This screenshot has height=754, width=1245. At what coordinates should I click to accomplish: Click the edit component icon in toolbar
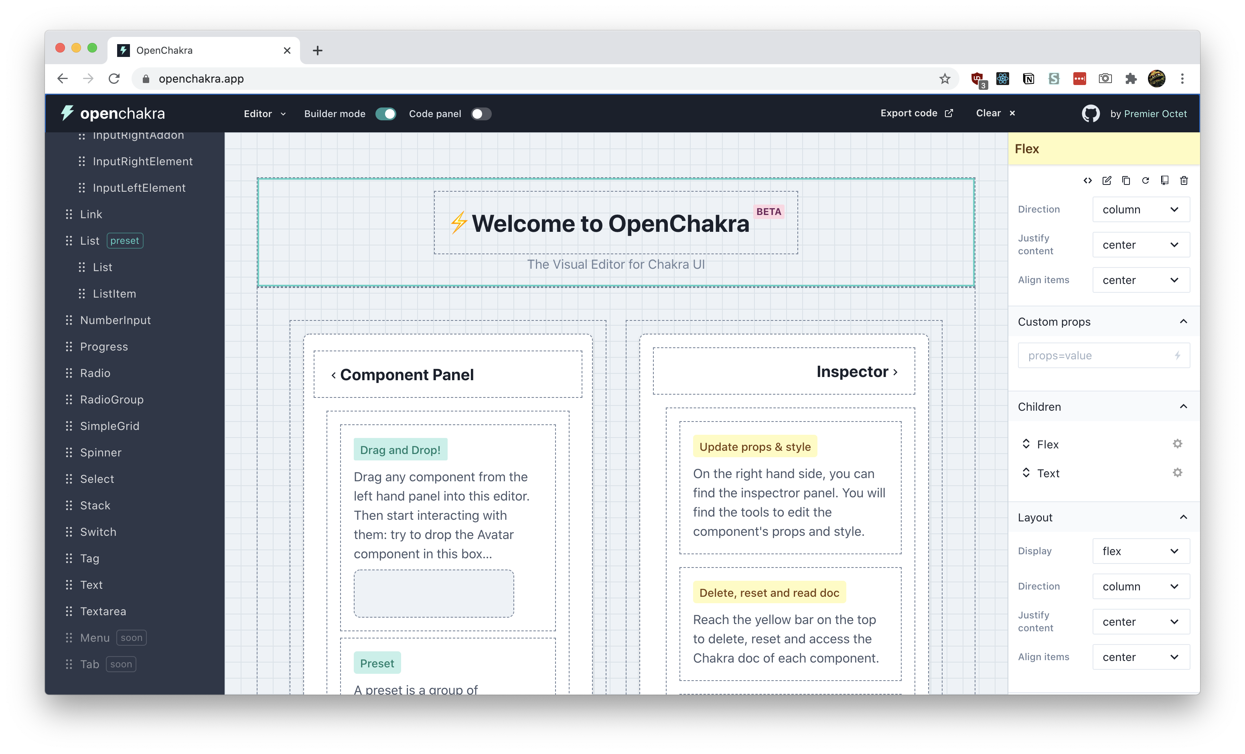click(x=1105, y=180)
